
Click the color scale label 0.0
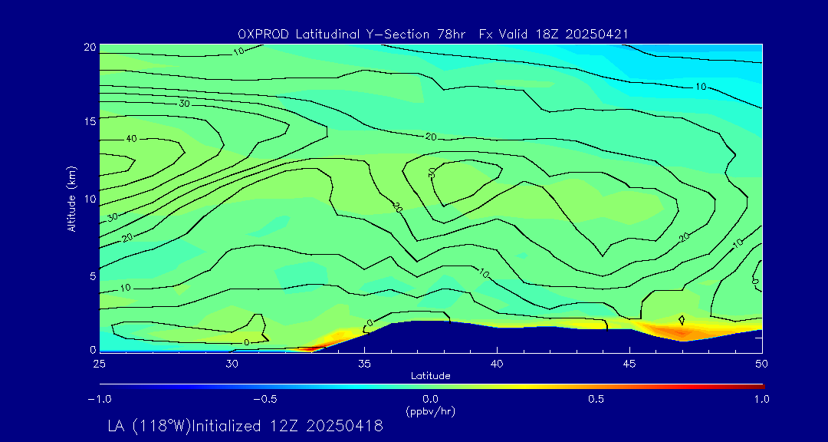click(x=431, y=399)
